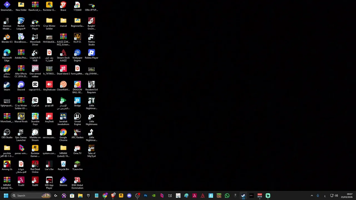Screen dimensions: 356x200
Task: Open the Google Chrome desktop shortcut
Action: pos(63,135)
